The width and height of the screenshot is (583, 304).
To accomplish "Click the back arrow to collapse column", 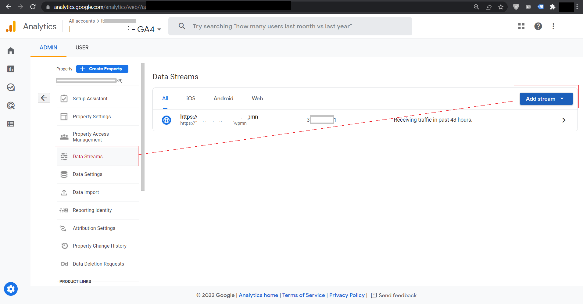I will point(44,98).
